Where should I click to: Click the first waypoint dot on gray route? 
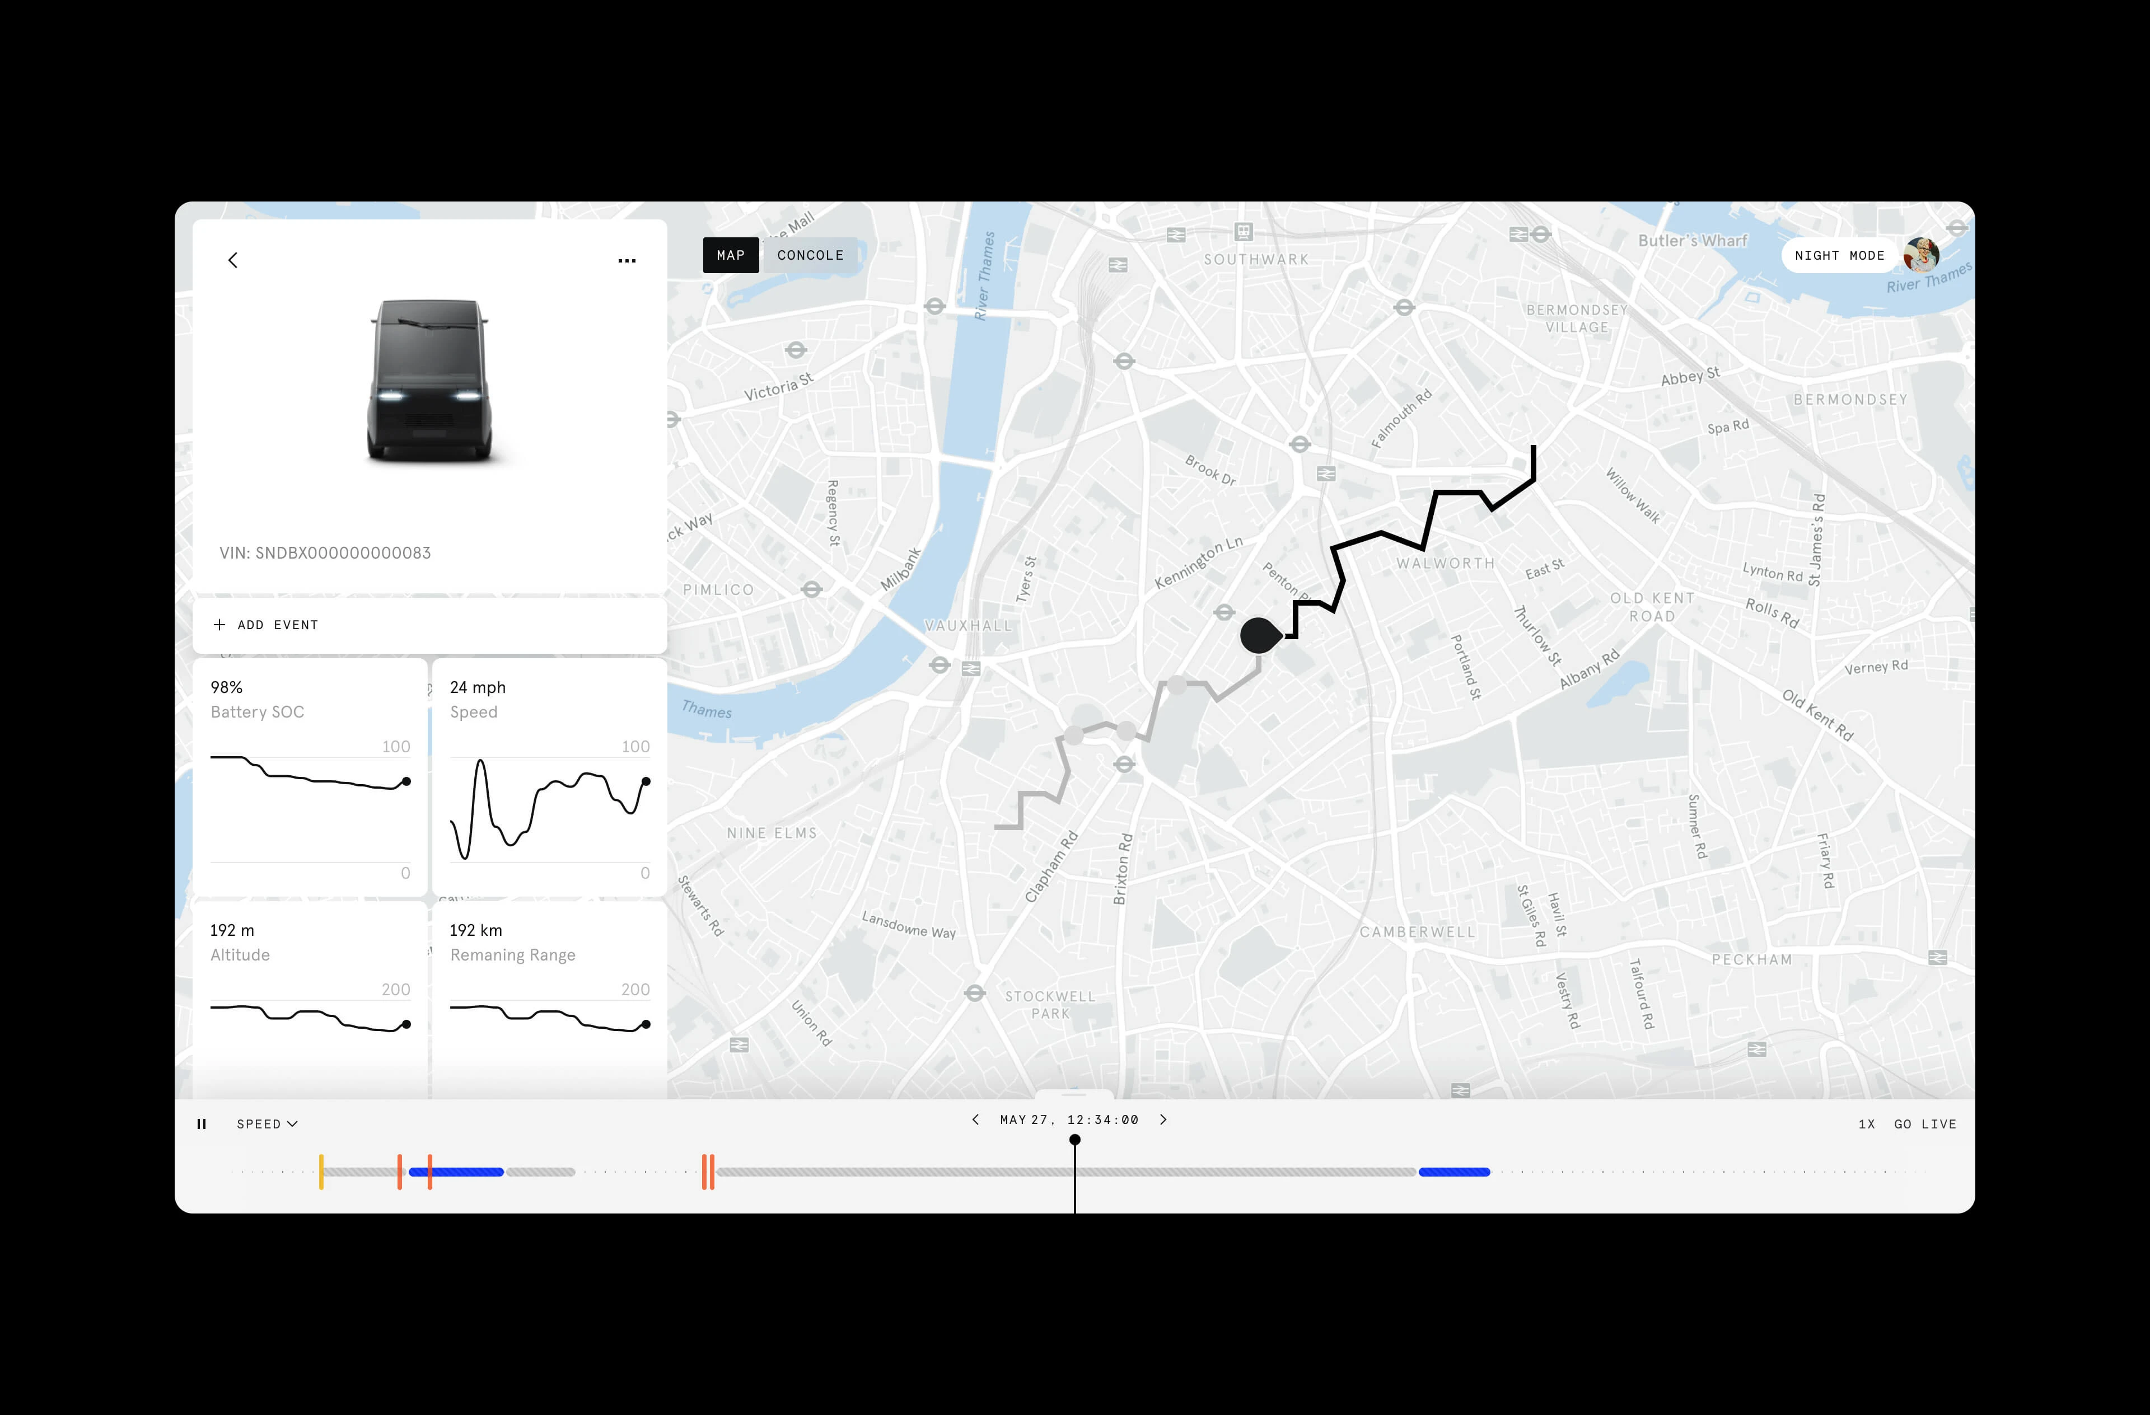coord(1073,735)
